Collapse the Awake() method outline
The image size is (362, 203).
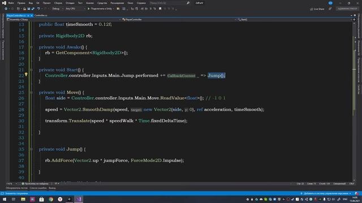pyautogui.click(x=31, y=47)
